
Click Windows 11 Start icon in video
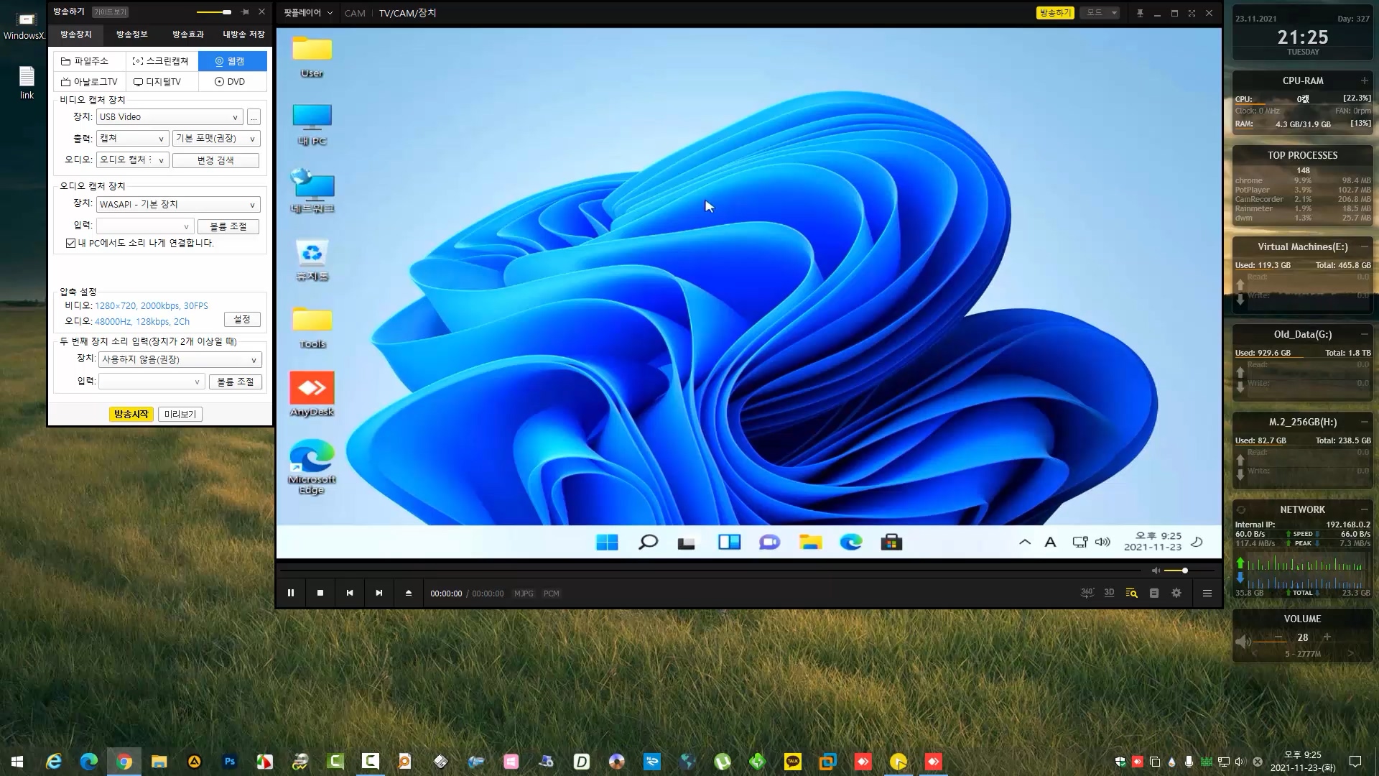pos(607,542)
